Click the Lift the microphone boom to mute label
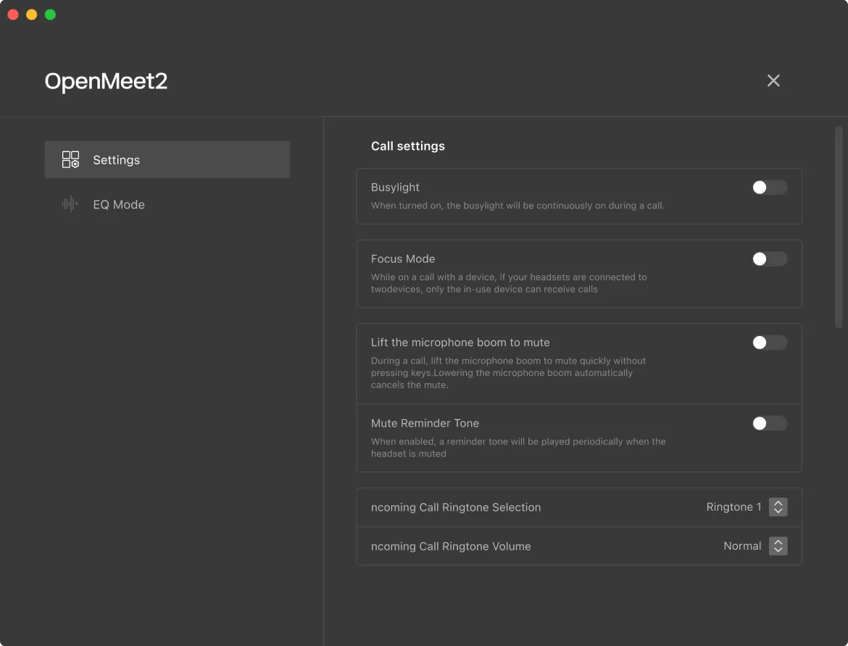848x646 pixels. click(460, 342)
